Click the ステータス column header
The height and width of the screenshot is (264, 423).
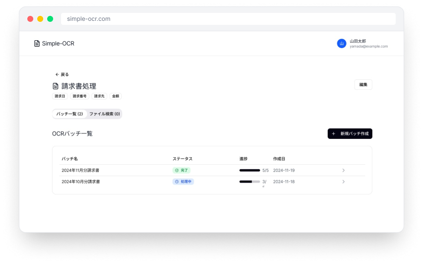(183, 159)
